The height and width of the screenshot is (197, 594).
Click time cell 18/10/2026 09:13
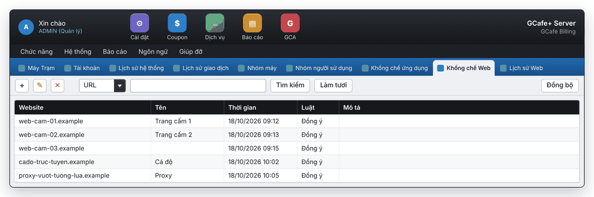pos(261,135)
